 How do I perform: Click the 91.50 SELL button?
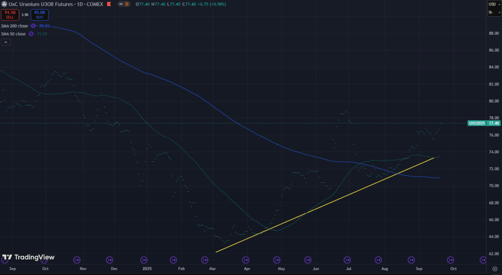click(x=10, y=14)
